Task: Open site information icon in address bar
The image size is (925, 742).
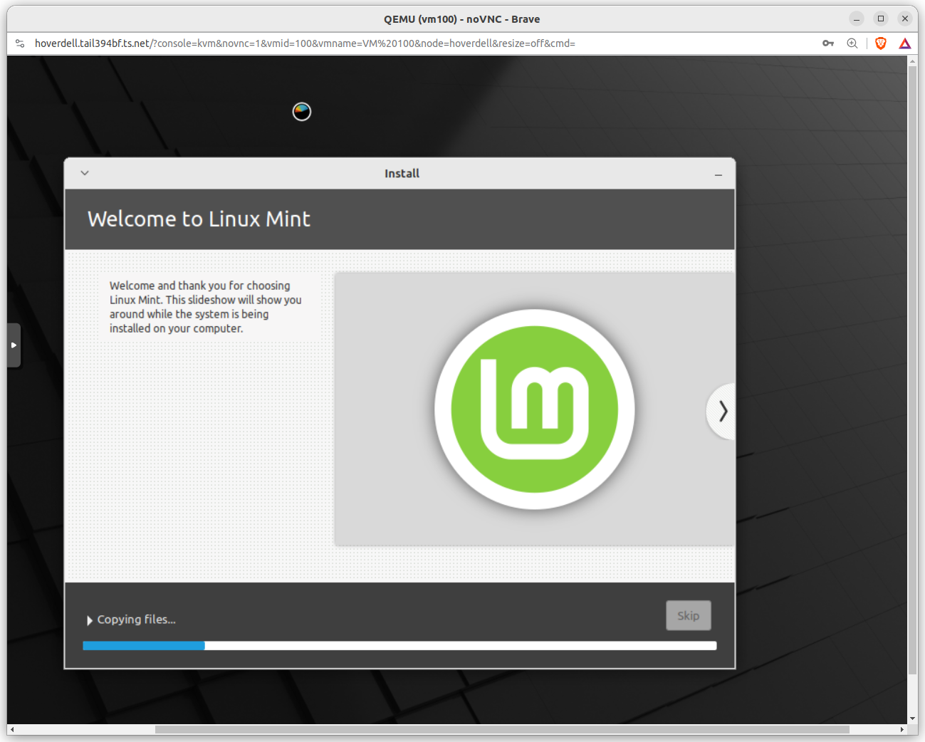Action: (20, 43)
